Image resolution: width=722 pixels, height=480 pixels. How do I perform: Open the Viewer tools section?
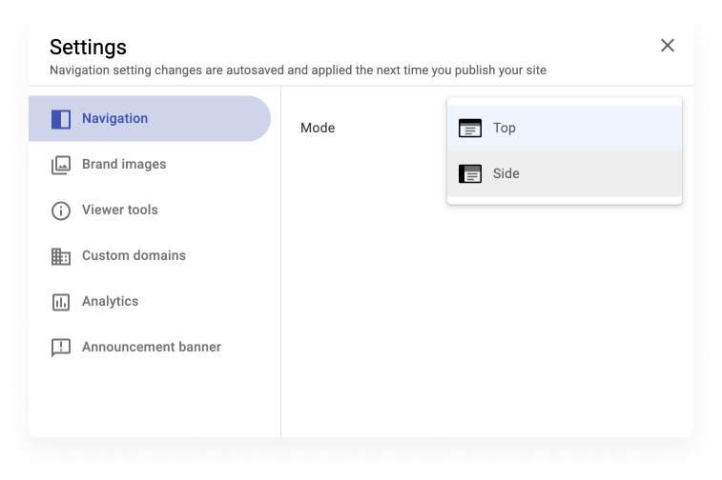150,210
